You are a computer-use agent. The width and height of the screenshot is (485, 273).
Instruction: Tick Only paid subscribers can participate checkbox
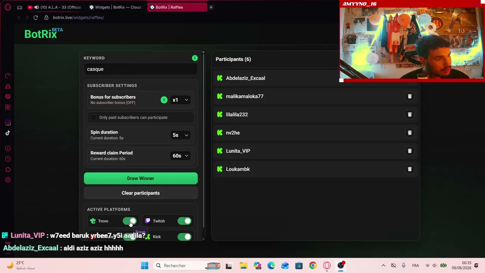click(x=93, y=118)
